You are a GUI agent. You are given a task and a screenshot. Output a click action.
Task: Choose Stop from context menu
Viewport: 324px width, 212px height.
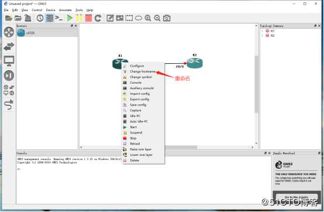[x=143, y=138]
